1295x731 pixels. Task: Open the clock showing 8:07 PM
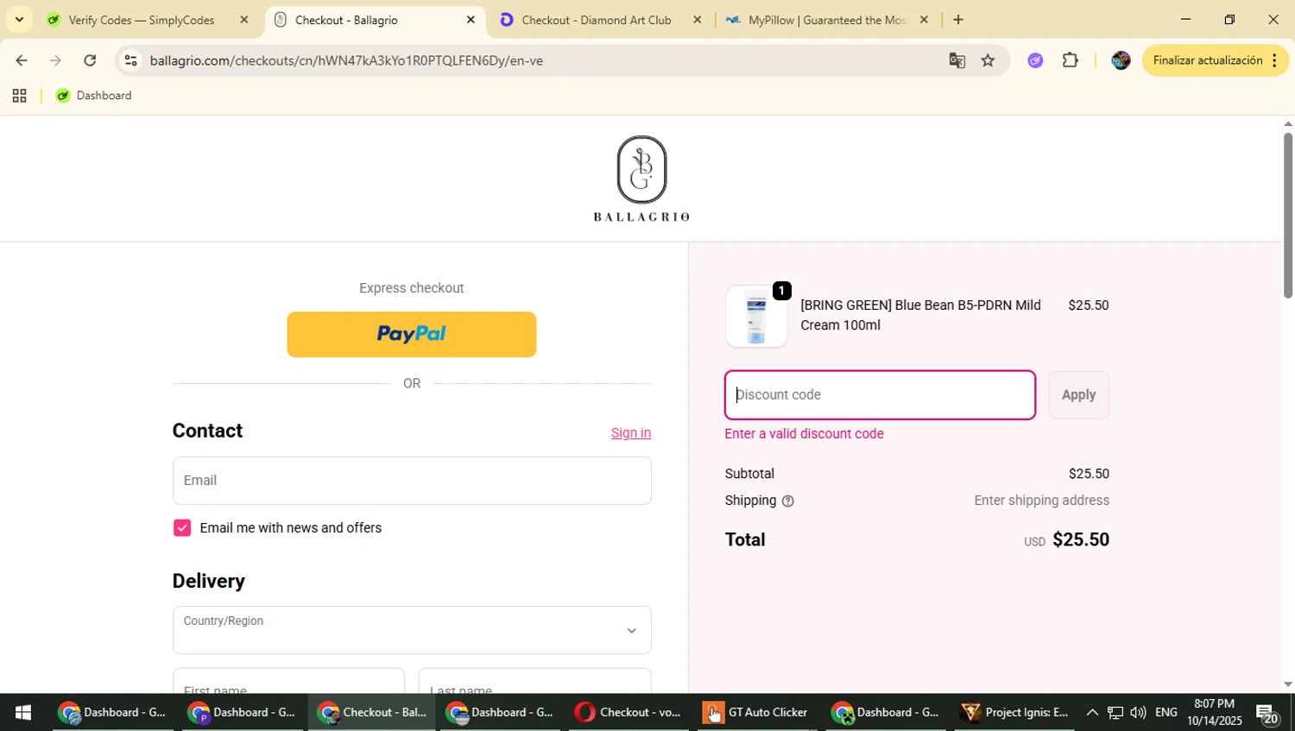pyautogui.click(x=1214, y=712)
